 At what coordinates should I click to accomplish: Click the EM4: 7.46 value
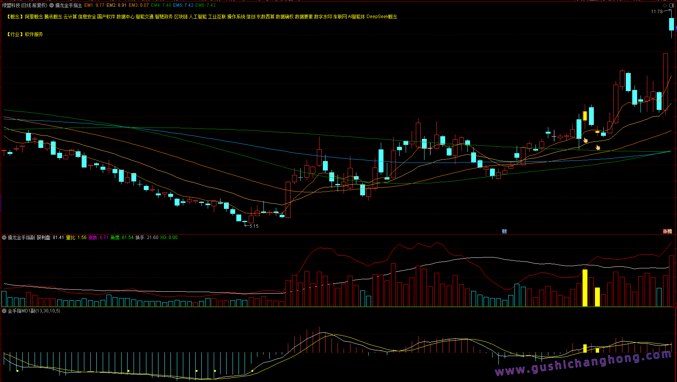[x=161, y=5]
